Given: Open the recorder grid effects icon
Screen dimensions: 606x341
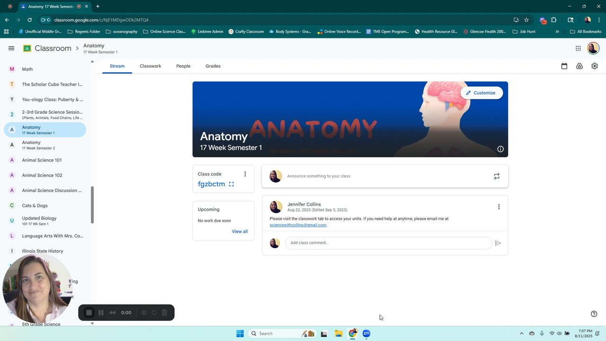Looking at the screenshot, I should pyautogui.click(x=144, y=313).
